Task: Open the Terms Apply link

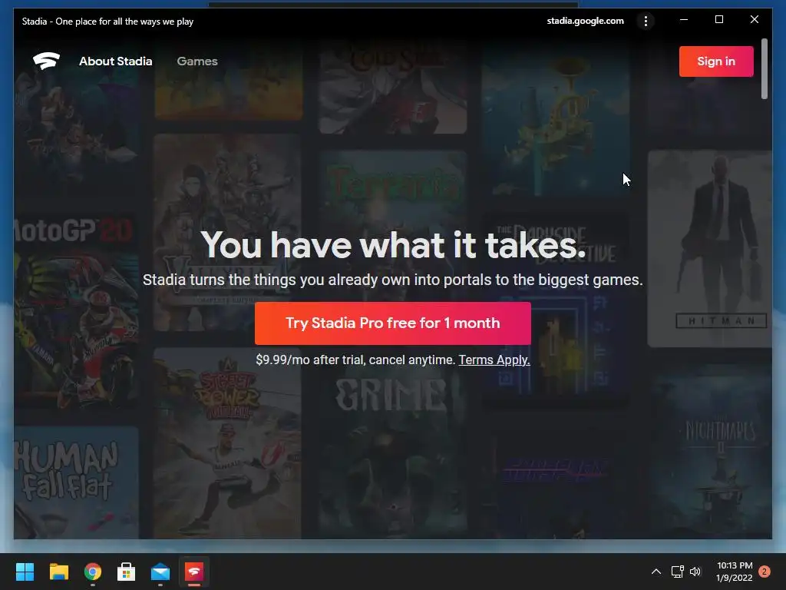Action: pos(494,360)
